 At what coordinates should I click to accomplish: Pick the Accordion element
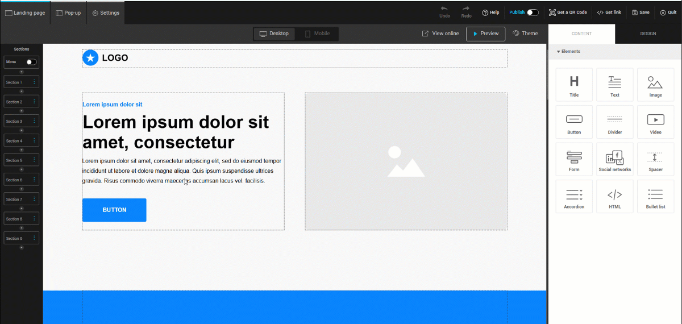(574, 197)
